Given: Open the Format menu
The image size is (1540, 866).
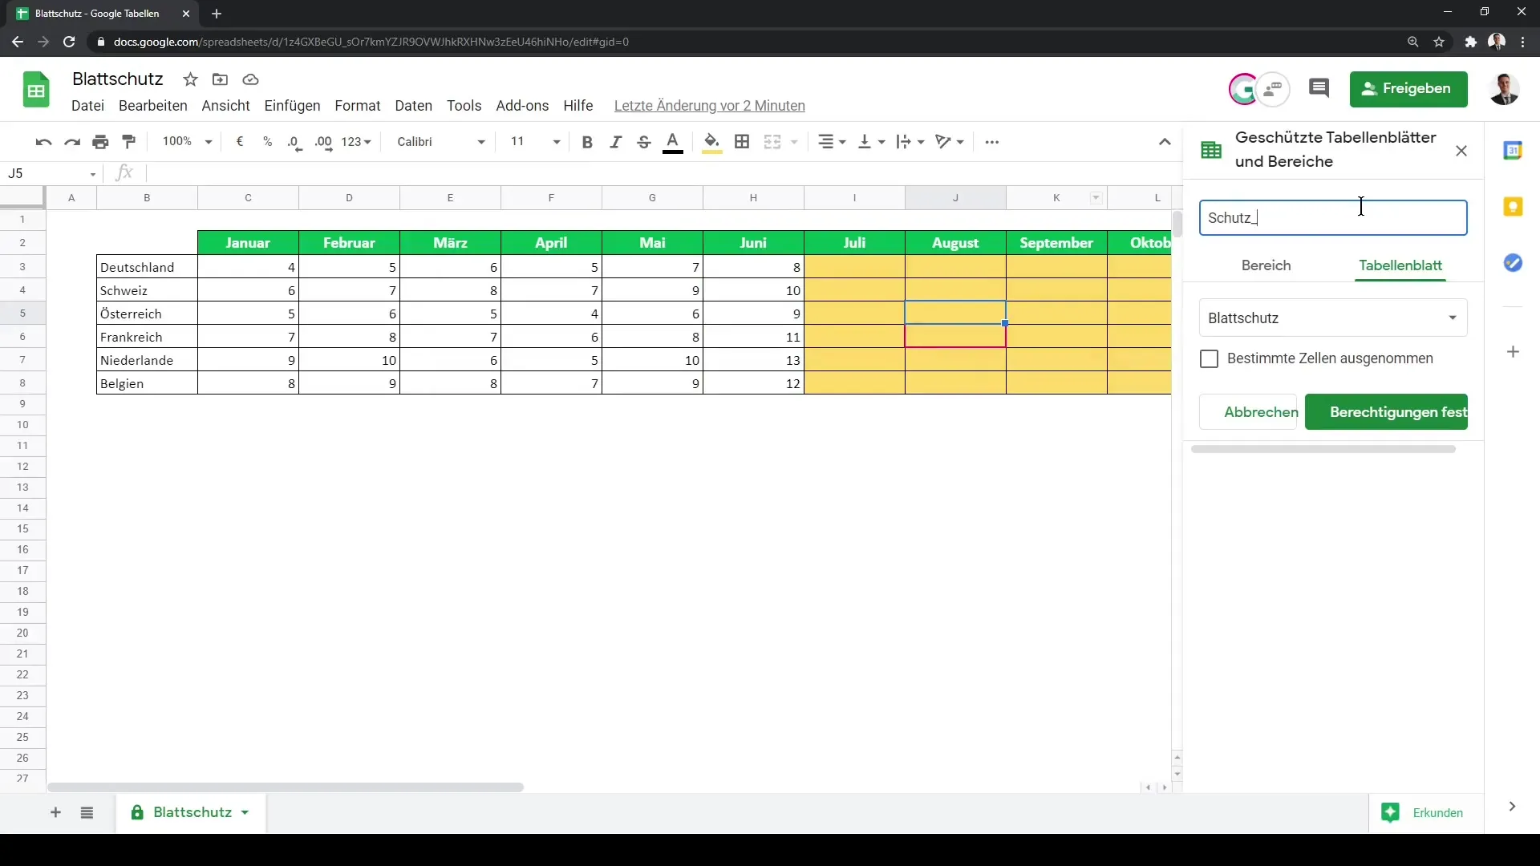Looking at the screenshot, I should [x=358, y=106].
